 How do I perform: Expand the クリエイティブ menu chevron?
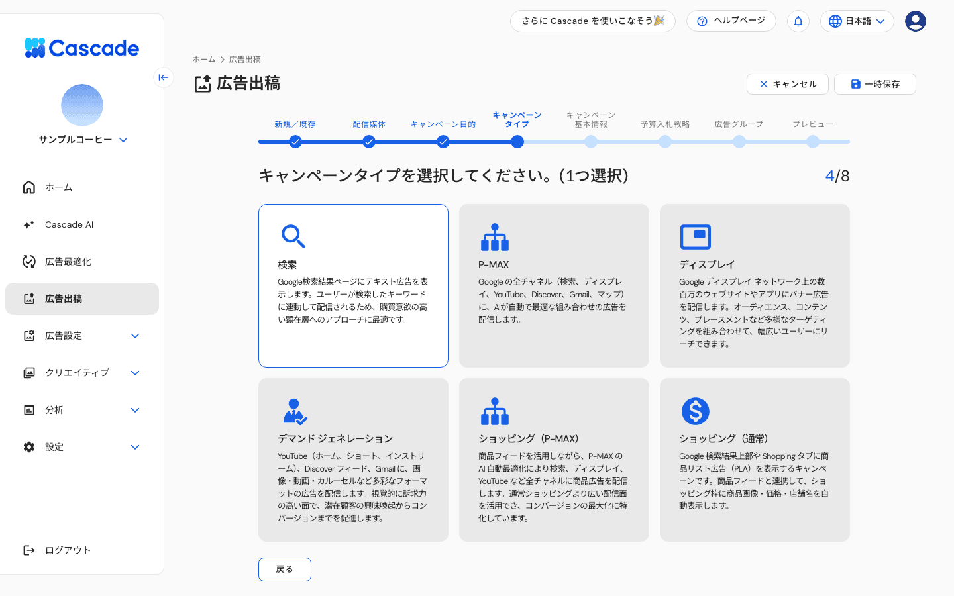coord(135,373)
